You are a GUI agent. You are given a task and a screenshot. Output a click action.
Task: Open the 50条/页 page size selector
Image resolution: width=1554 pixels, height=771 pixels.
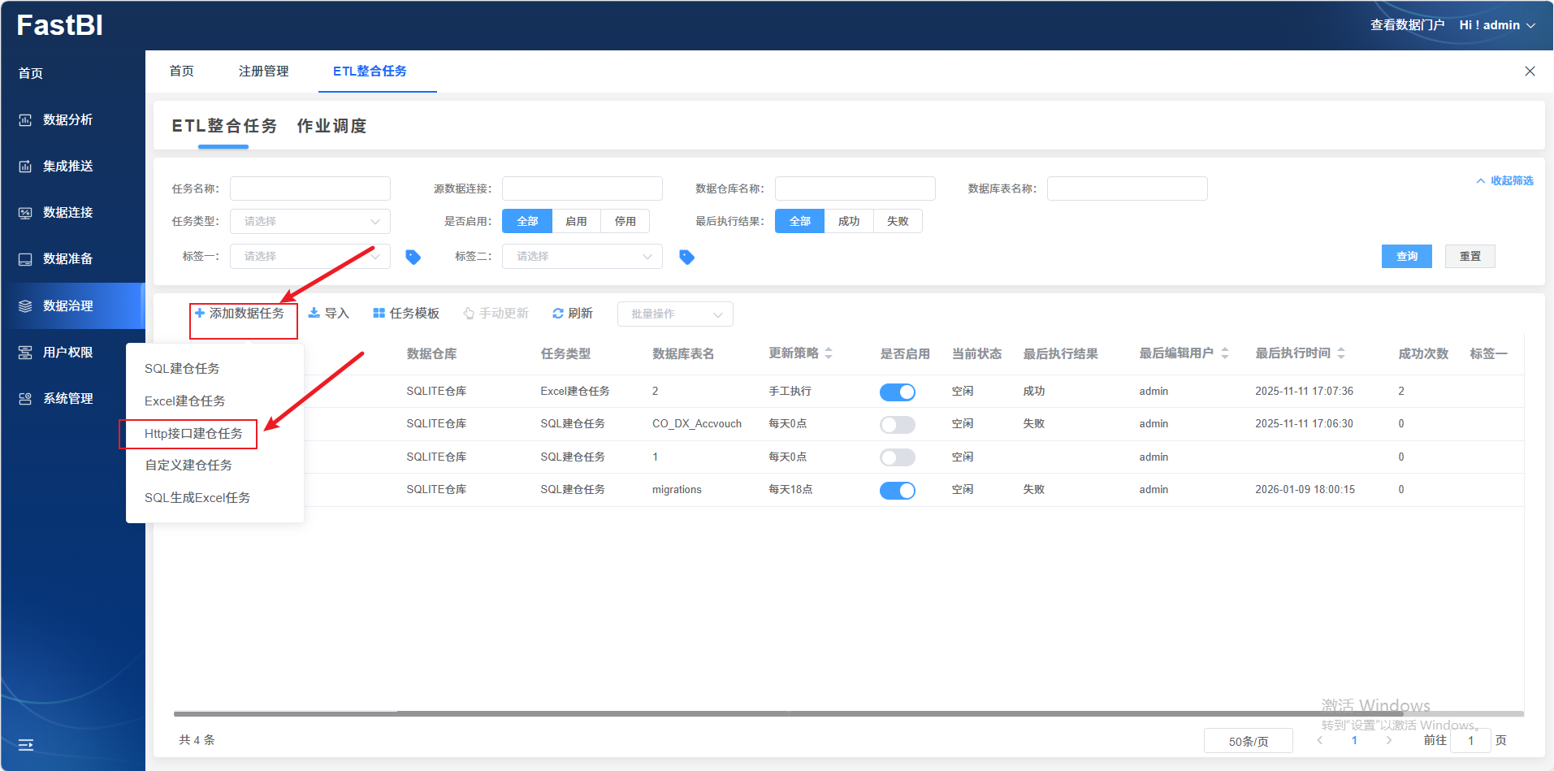click(1248, 741)
